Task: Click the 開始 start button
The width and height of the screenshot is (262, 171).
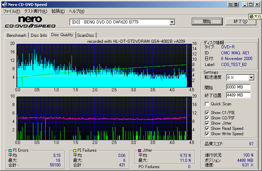Action: point(207,21)
